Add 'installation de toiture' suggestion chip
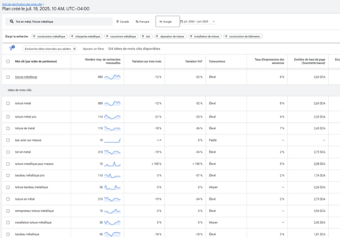 point(205,36)
